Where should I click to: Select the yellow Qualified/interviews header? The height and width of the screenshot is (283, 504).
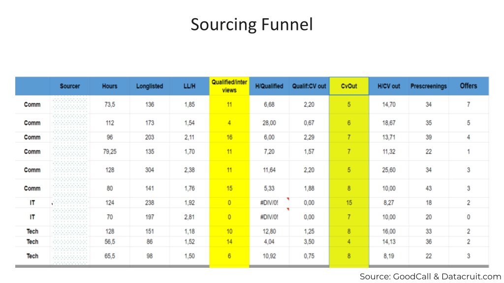pyautogui.click(x=229, y=86)
